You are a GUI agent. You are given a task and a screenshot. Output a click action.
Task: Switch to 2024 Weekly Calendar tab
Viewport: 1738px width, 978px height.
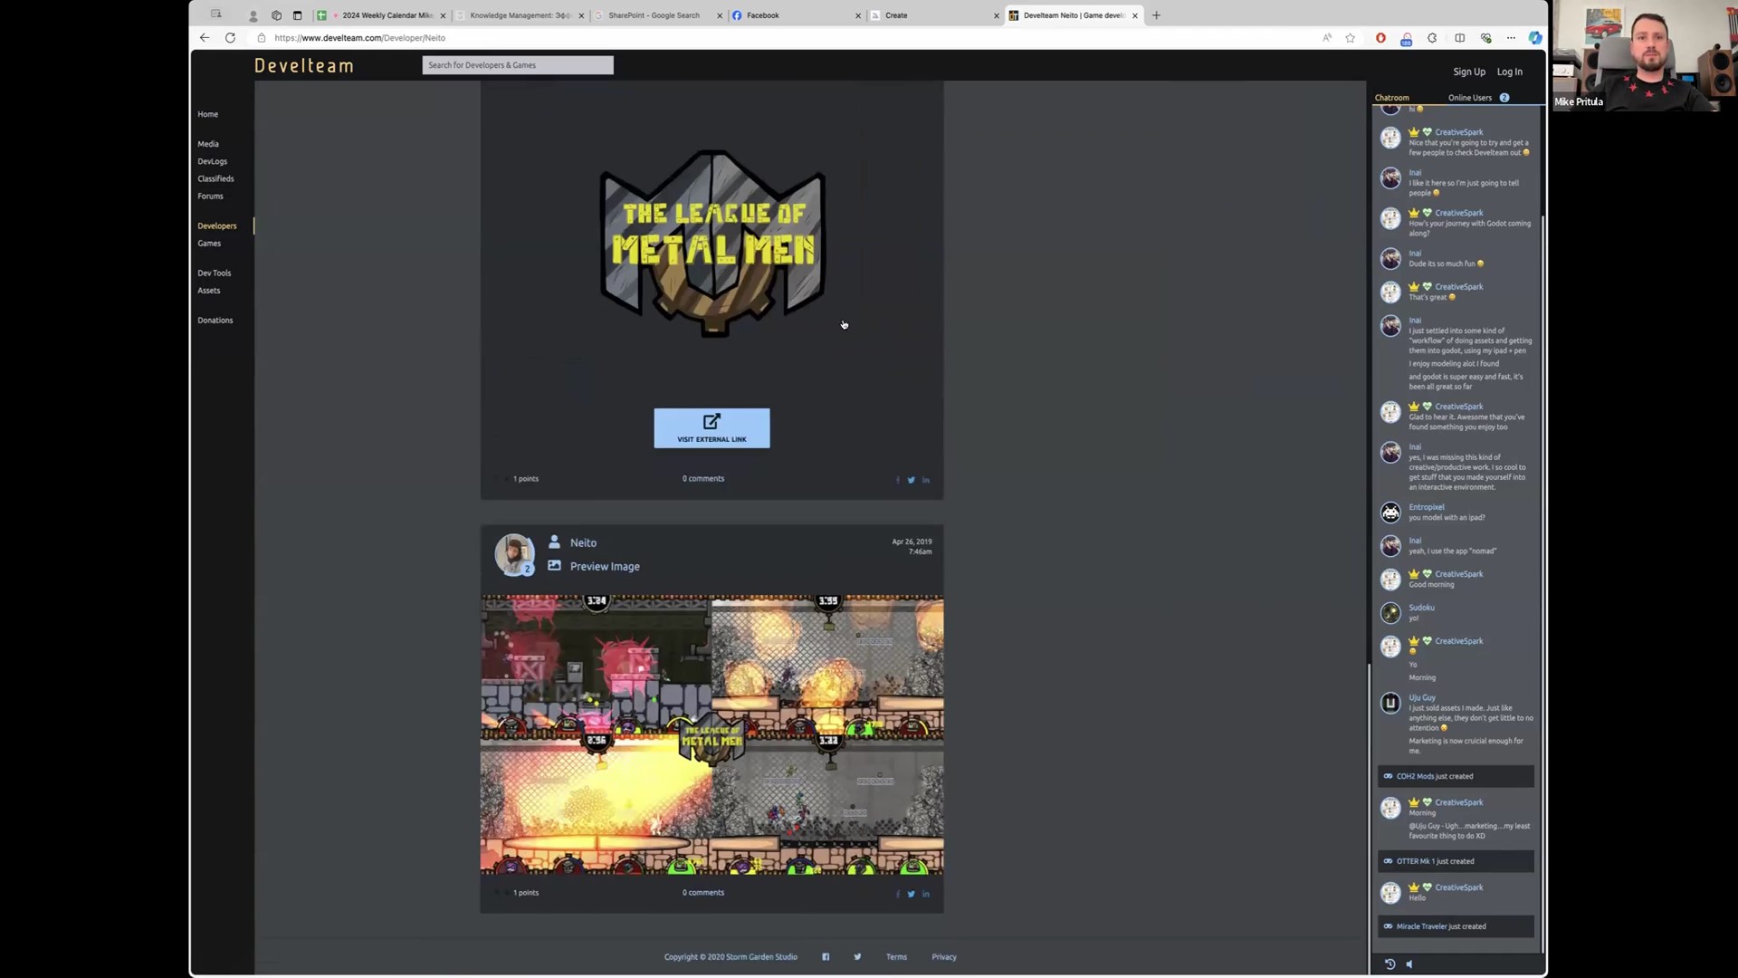pyautogui.click(x=381, y=15)
